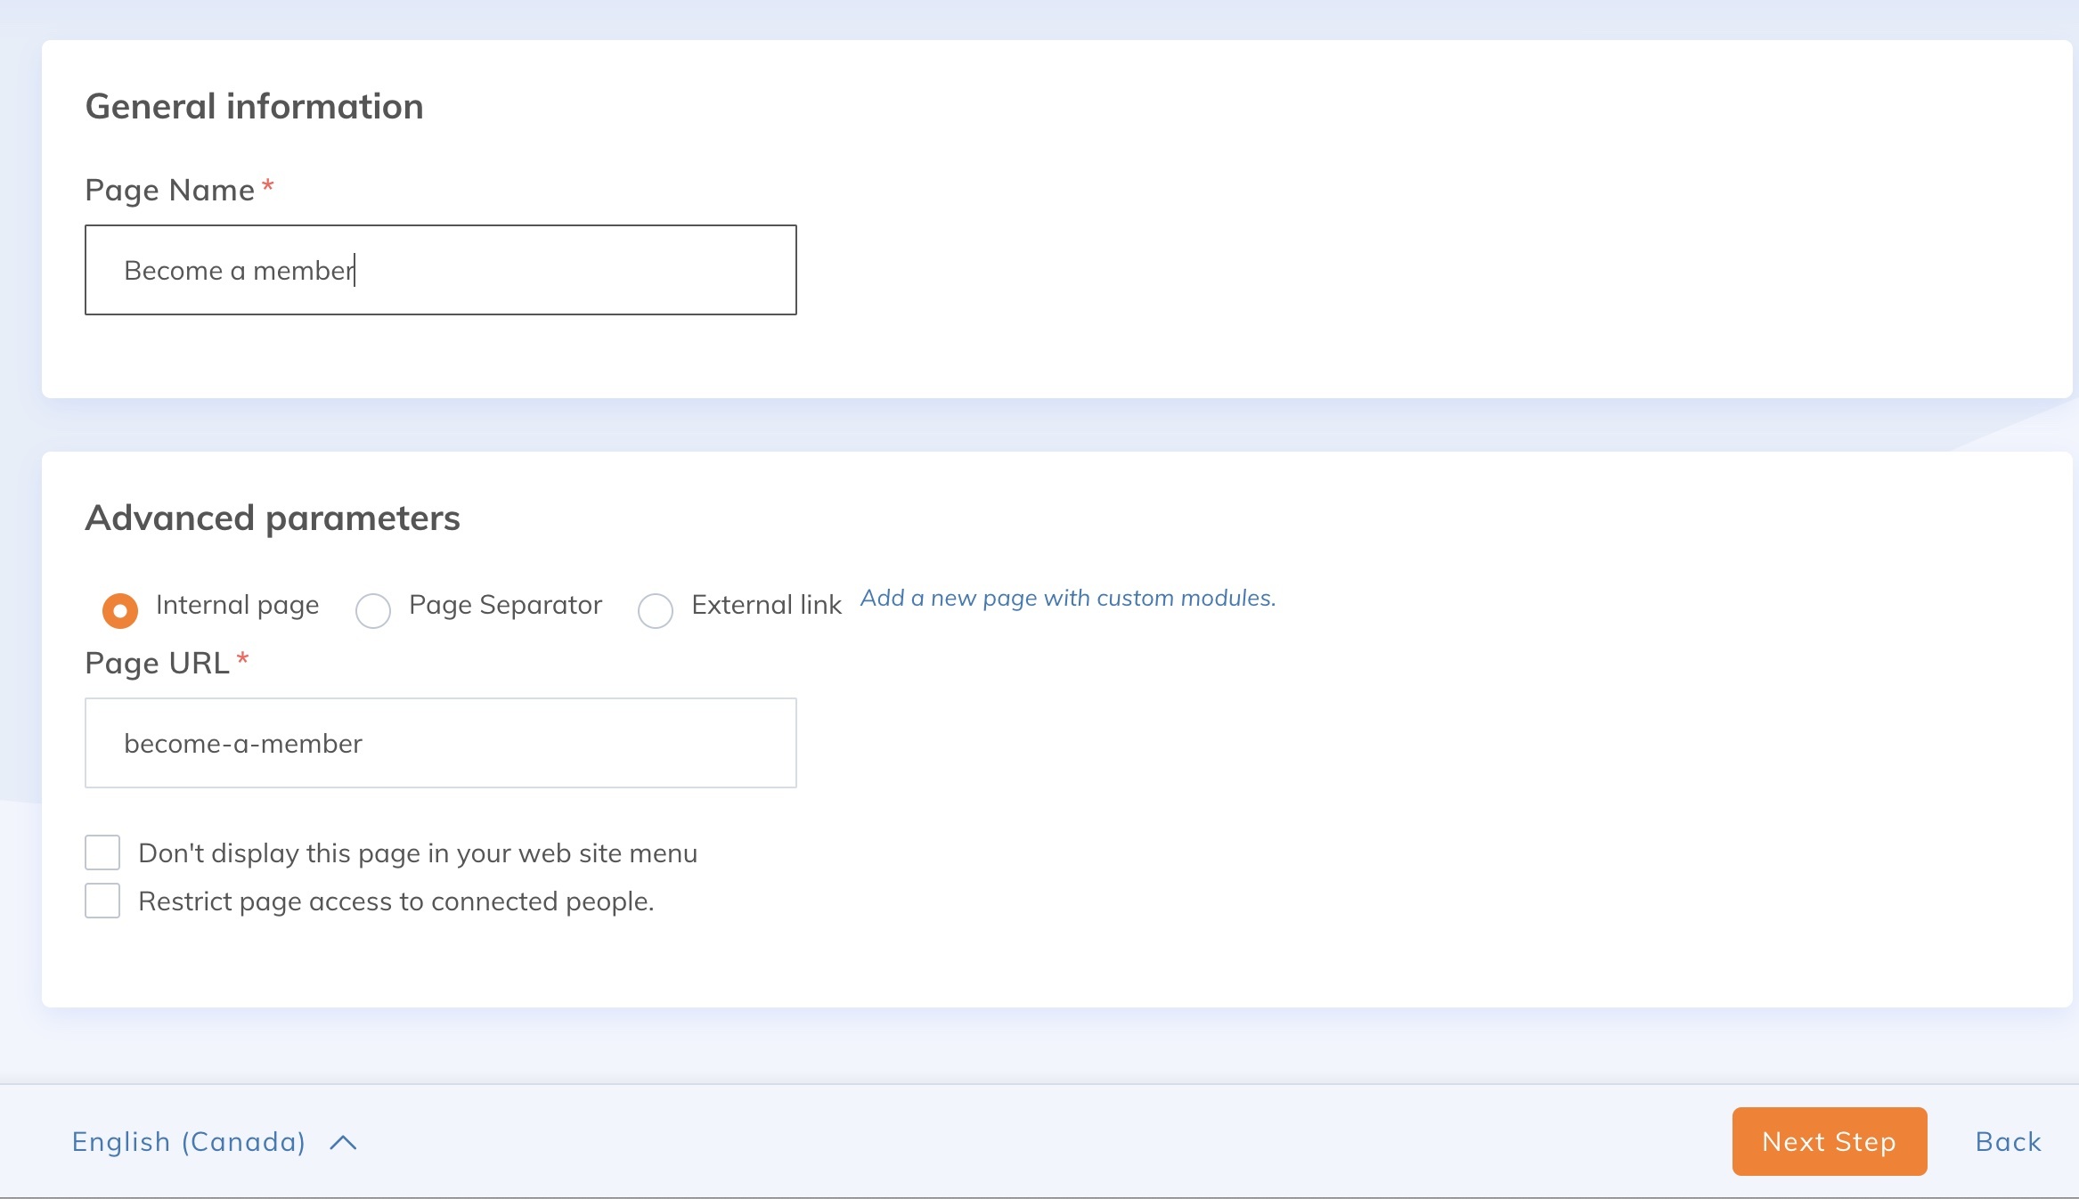The width and height of the screenshot is (2079, 1199).
Task: Enable Restrict page access to connected people
Action: [x=102, y=901]
